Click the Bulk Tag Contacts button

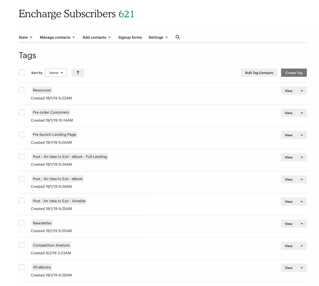(259, 73)
